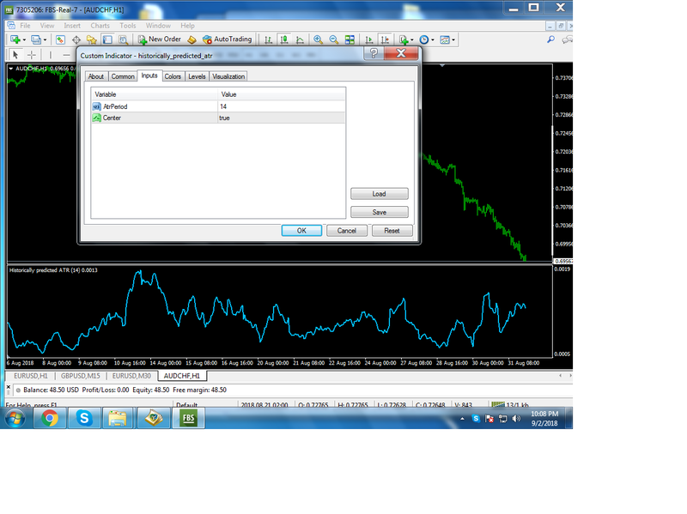Open the Tools menu
This screenshot has width=687, height=514.
[x=127, y=26]
